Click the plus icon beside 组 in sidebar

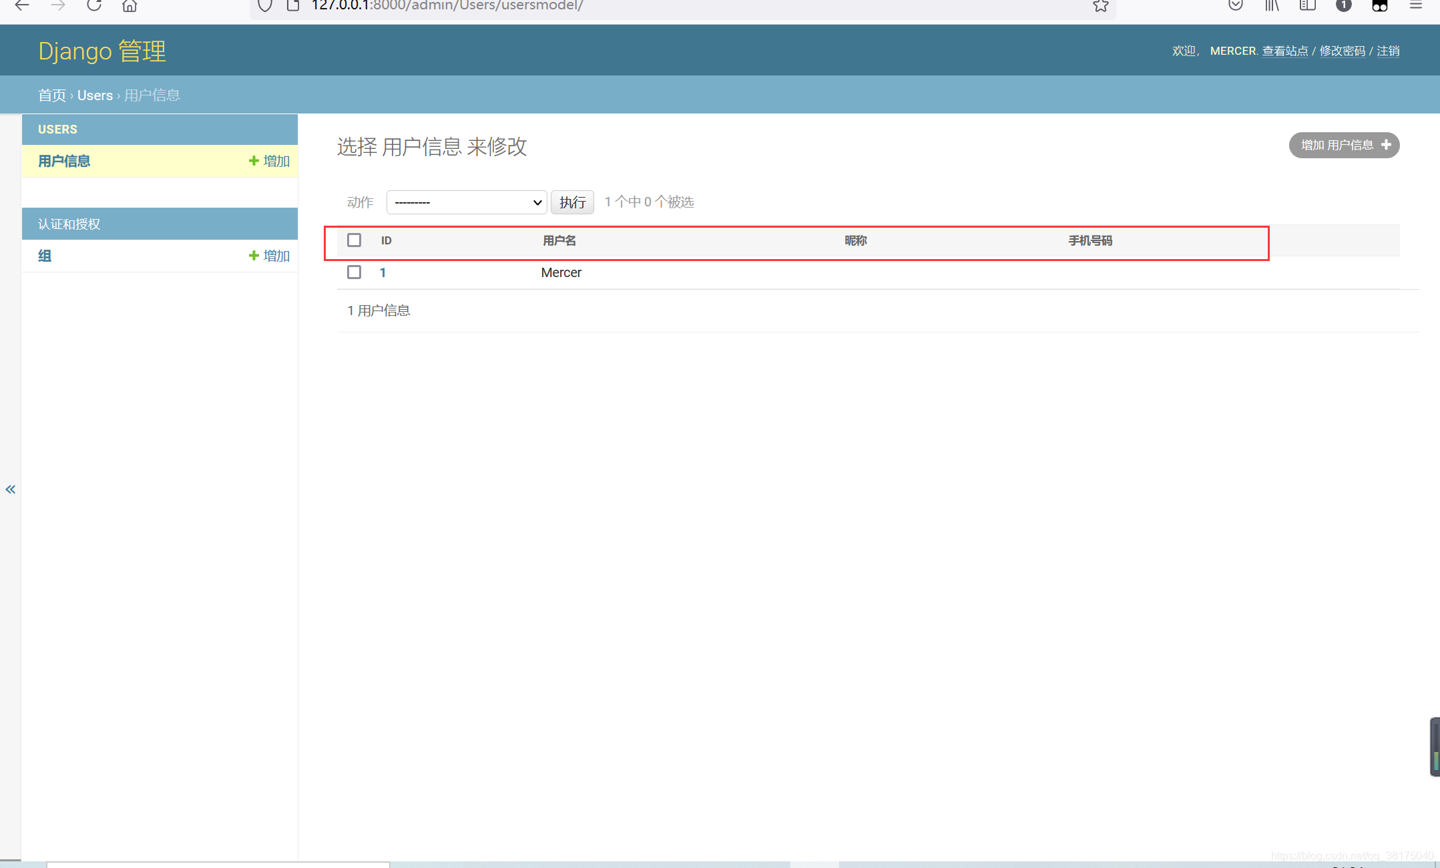pos(254,256)
